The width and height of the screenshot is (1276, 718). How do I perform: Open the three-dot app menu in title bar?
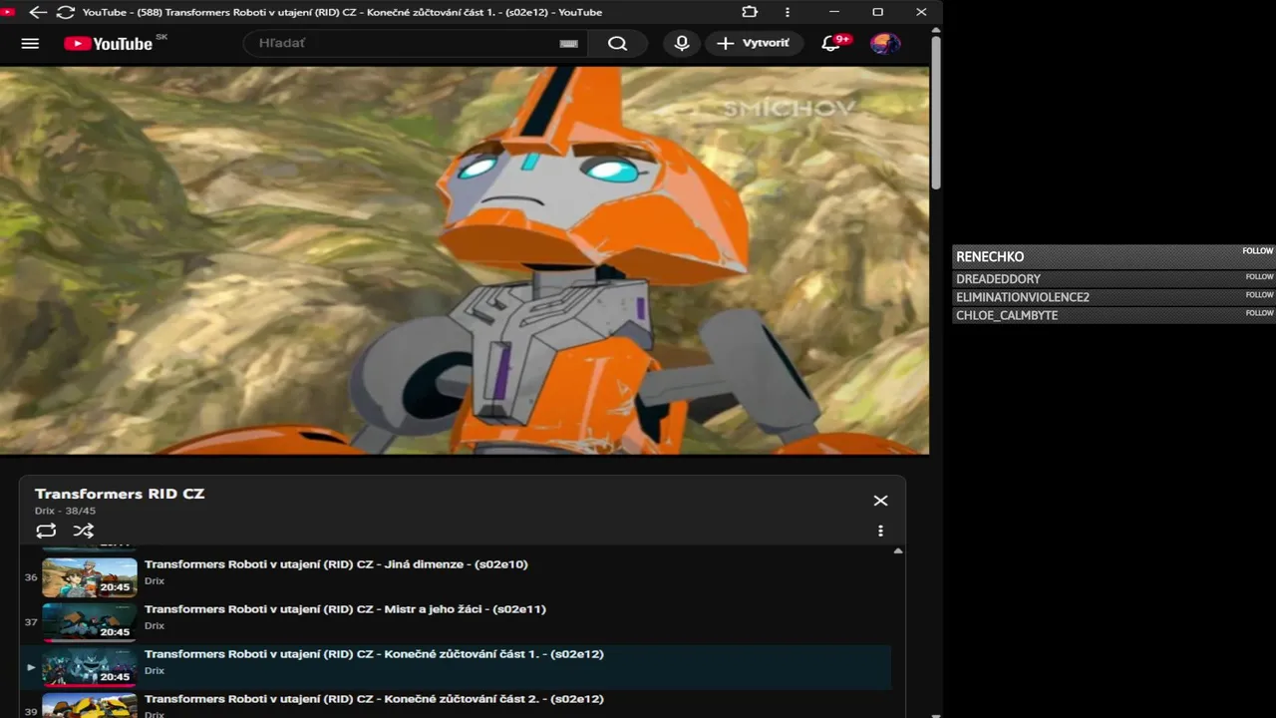tap(788, 12)
